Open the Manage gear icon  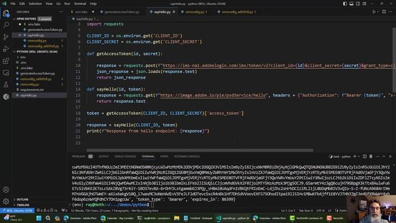pos(6,201)
